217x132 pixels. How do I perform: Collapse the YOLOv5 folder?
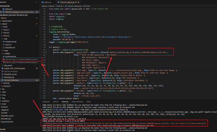[6, 36]
